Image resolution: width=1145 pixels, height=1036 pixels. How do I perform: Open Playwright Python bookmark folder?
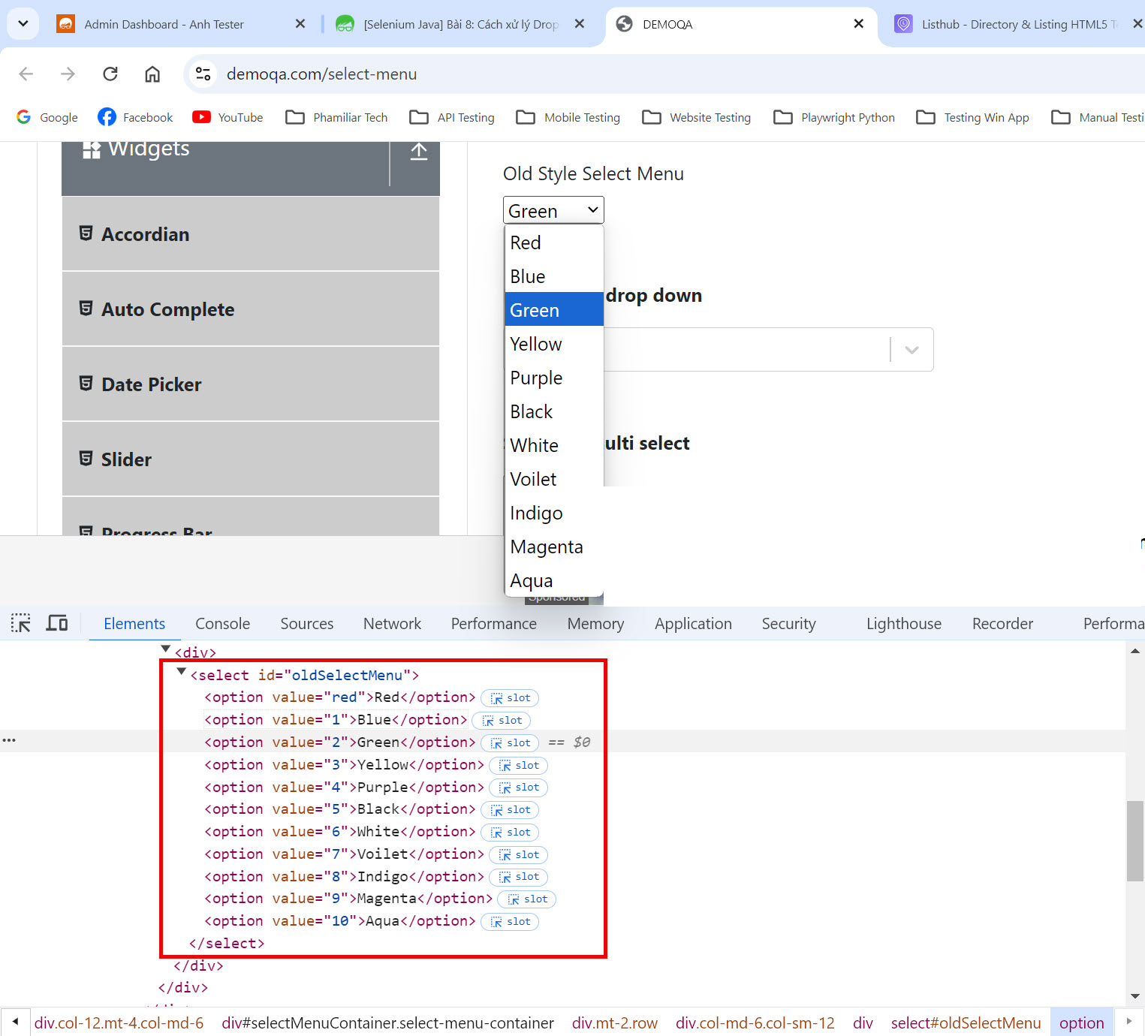[x=834, y=117]
